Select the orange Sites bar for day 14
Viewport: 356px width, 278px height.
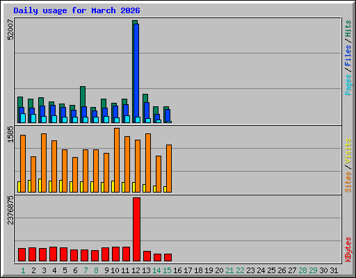pyautogui.click(x=159, y=174)
